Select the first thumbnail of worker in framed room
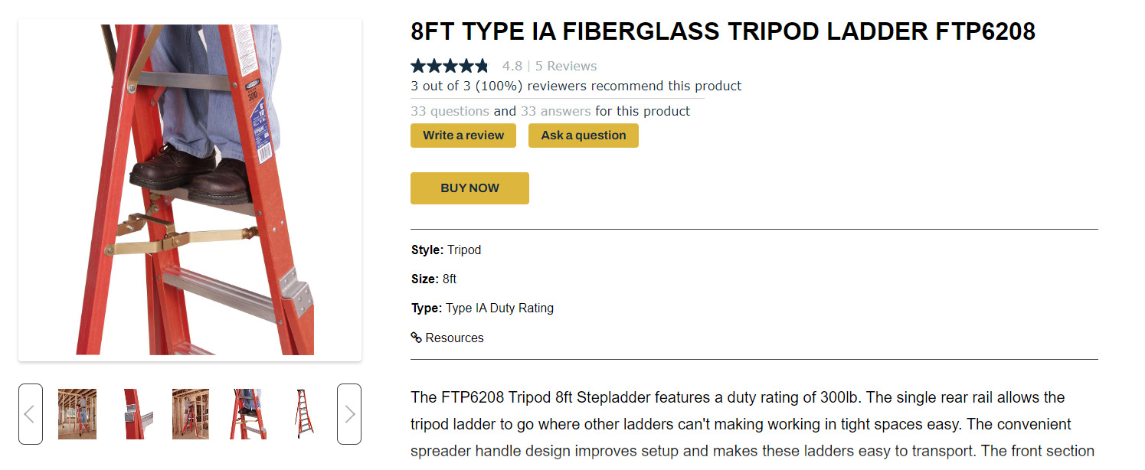 77,414
